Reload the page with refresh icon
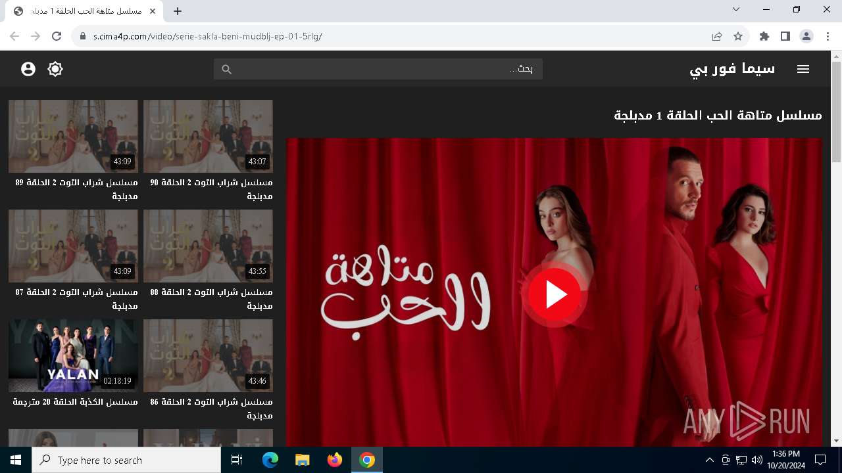This screenshot has width=842, height=473. pos(57,36)
